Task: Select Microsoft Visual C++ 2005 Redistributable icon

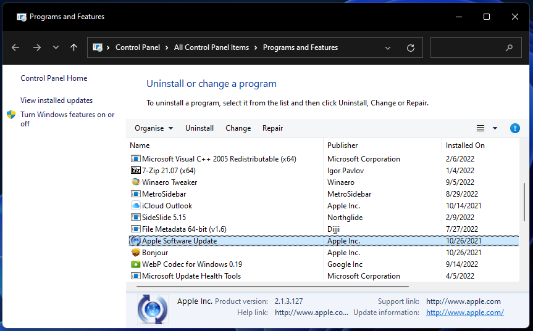Action: (136, 158)
